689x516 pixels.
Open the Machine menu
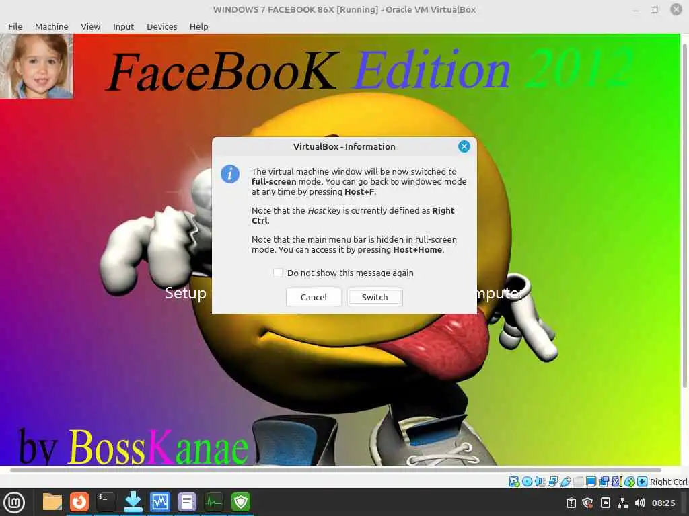click(51, 26)
